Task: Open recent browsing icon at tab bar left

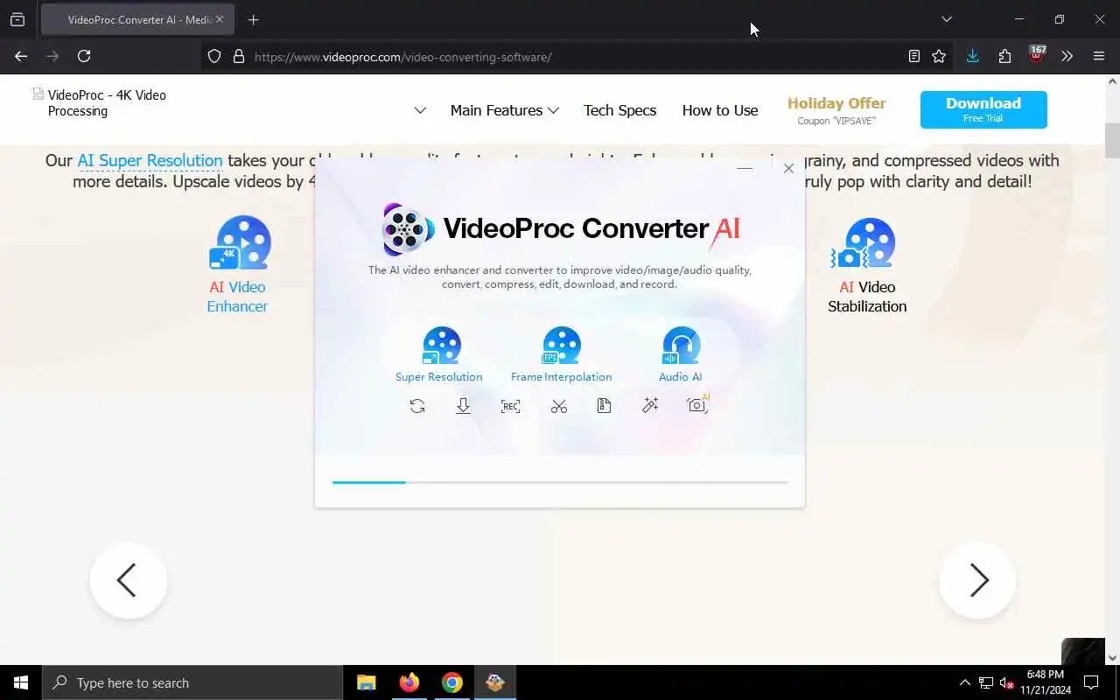Action: (x=17, y=19)
